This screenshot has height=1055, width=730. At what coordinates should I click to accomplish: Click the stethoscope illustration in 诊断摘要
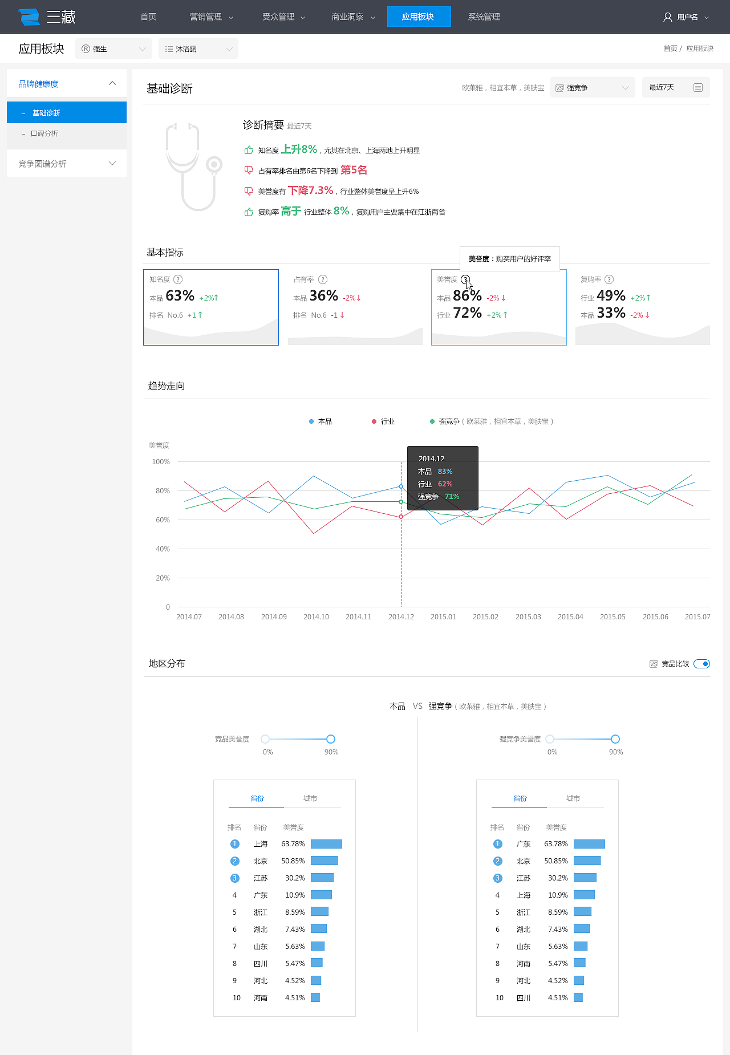pos(193,166)
